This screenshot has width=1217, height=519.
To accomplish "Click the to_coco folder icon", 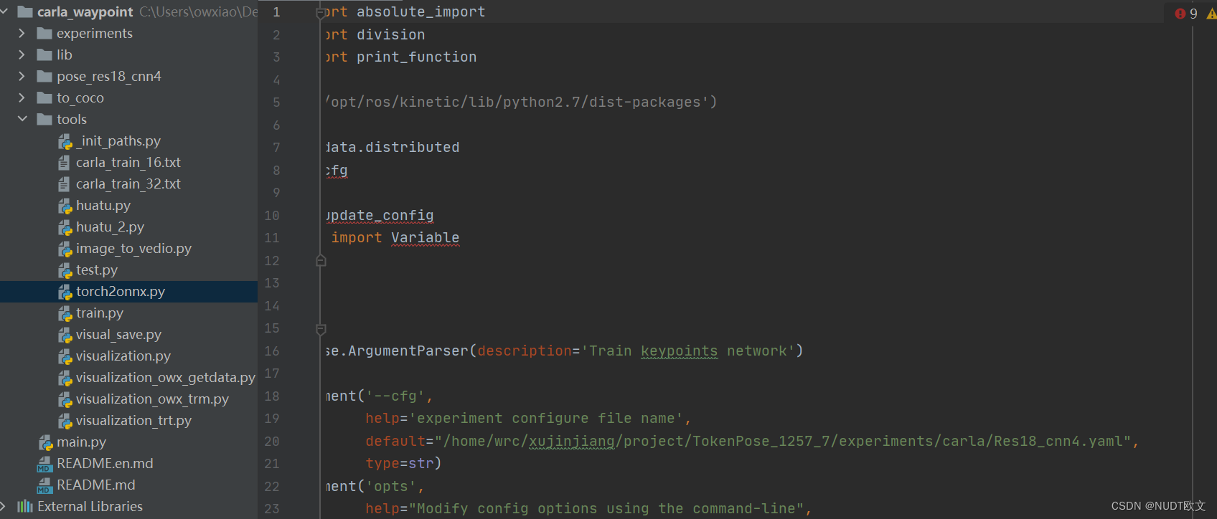I will [x=44, y=97].
